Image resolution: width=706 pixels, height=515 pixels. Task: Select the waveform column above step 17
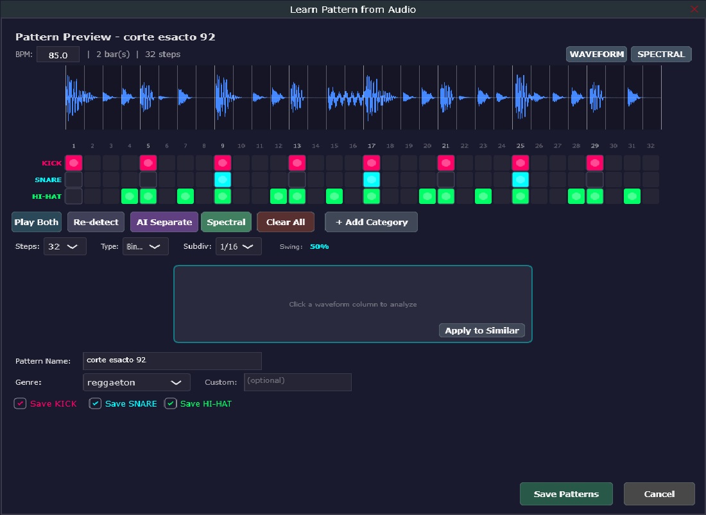pos(373,97)
